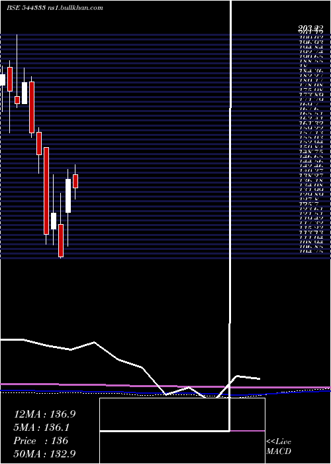Select the large white candlestick before the last candle
The image size is (331, 464).
pyautogui.click(x=68, y=196)
